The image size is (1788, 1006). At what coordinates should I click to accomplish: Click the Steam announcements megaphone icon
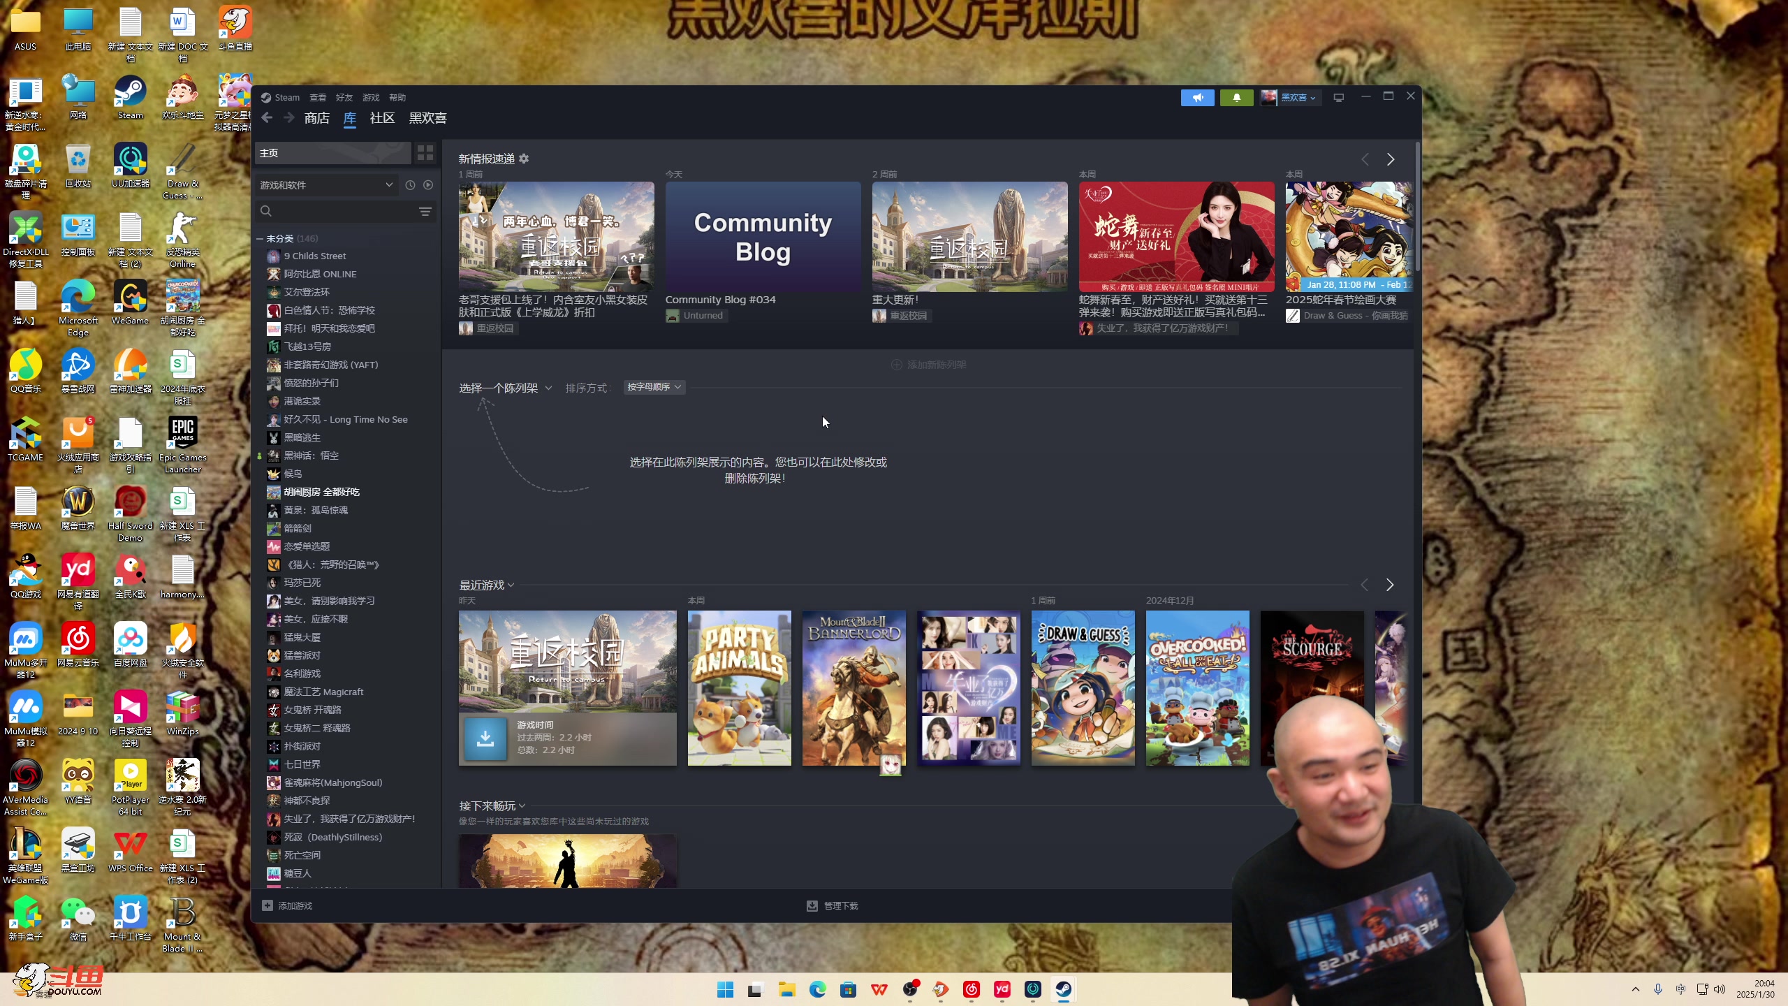(x=1197, y=97)
